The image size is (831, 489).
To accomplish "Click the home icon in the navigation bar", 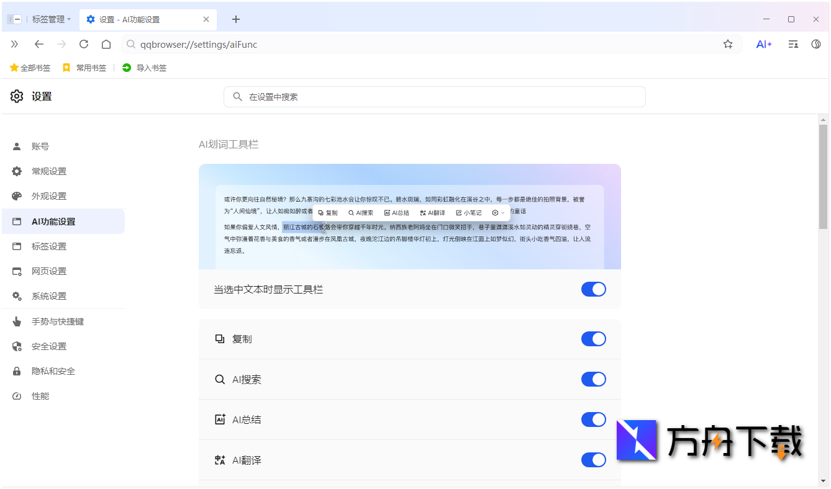I will pyautogui.click(x=106, y=44).
